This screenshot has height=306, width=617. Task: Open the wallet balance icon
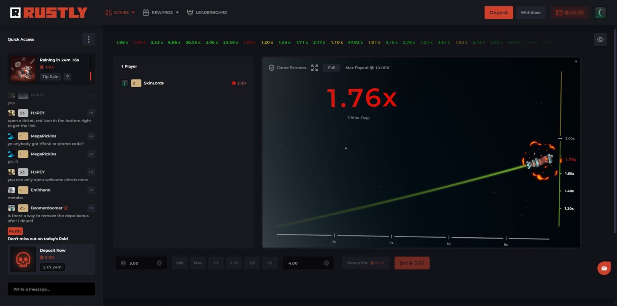point(559,12)
